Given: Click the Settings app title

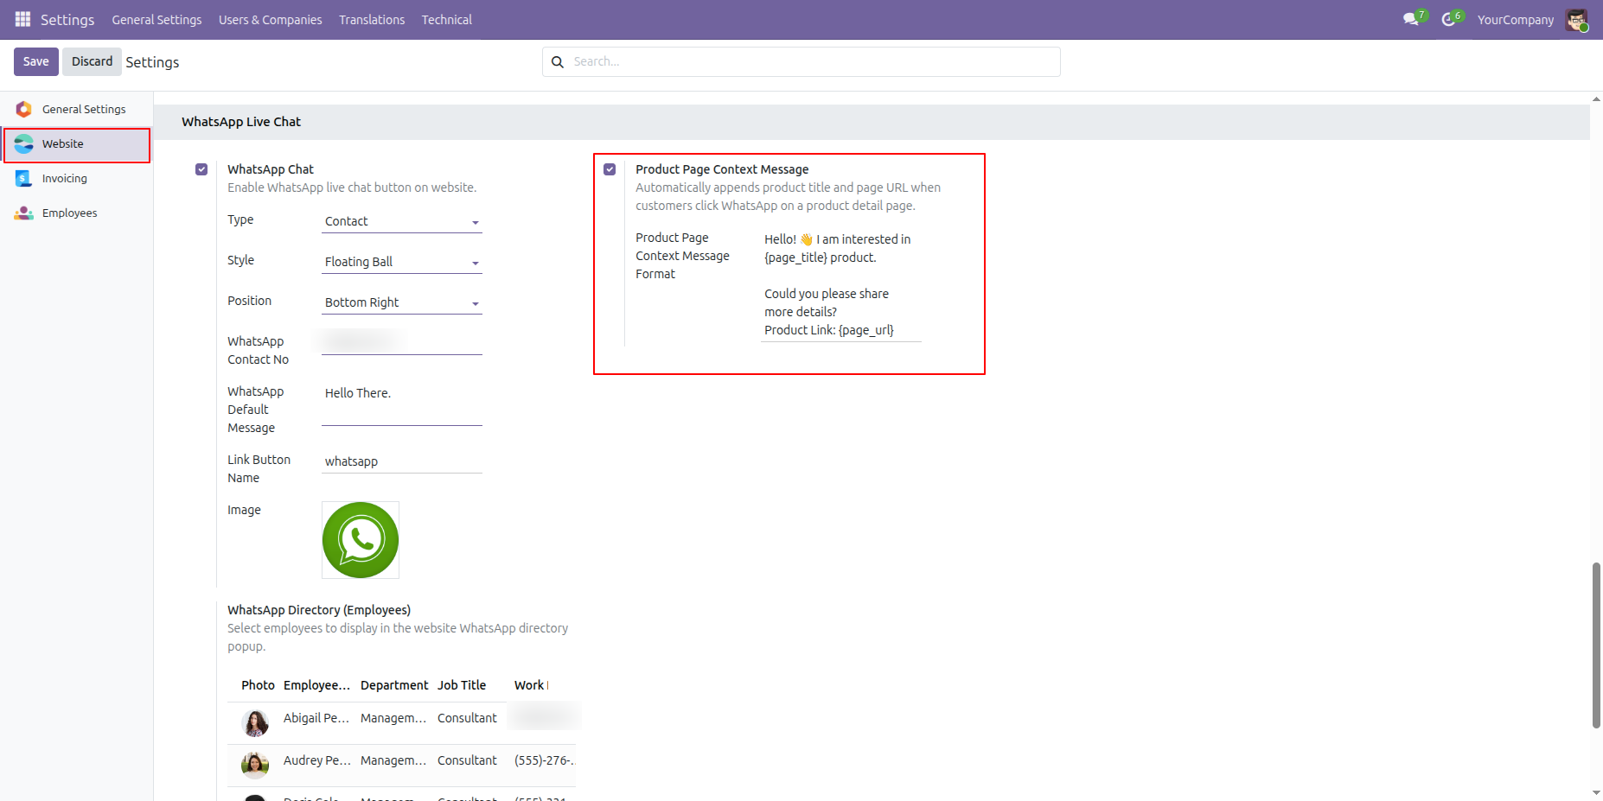Looking at the screenshot, I should point(67,19).
